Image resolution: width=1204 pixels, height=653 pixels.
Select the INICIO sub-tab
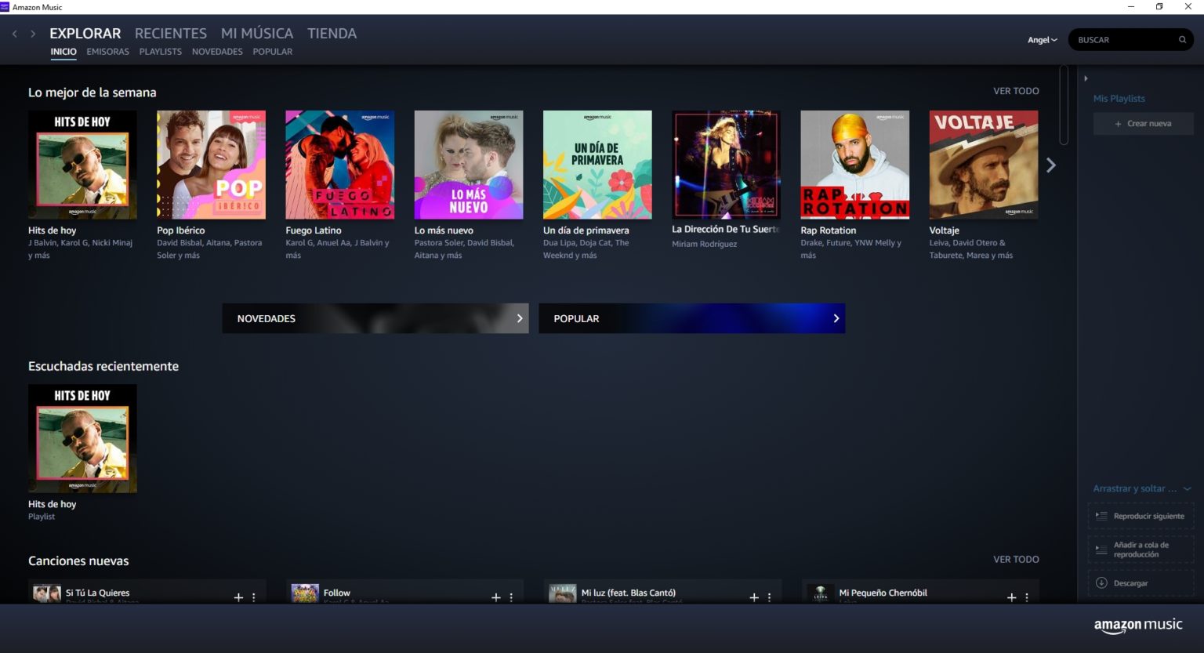(x=63, y=52)
